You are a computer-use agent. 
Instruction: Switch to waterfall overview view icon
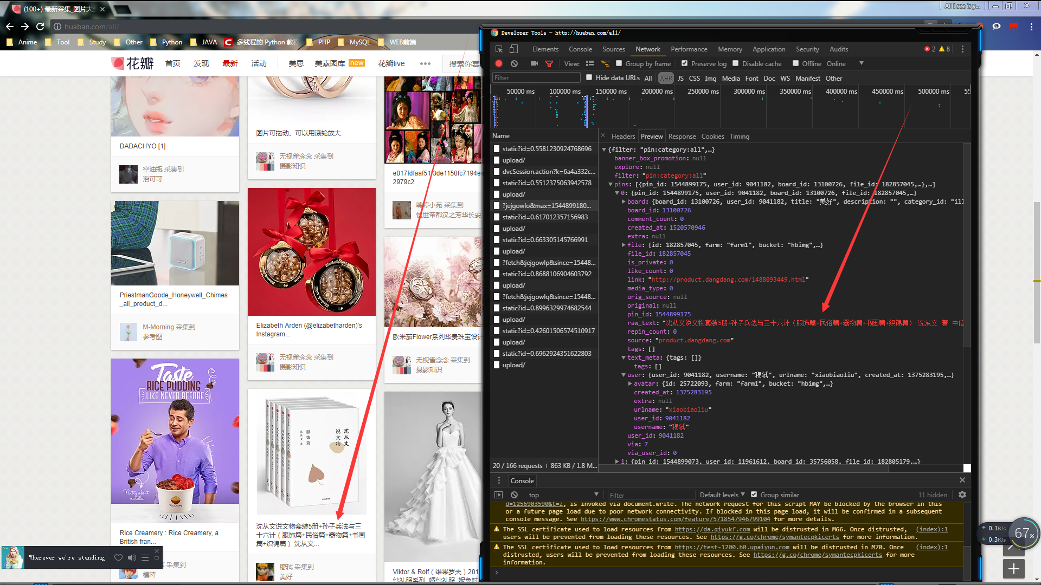tap(605, 64)
